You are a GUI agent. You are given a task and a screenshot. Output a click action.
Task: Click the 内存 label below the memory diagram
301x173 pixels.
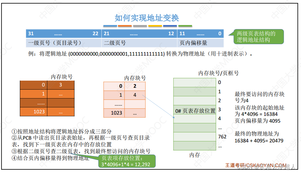(195, 155)
